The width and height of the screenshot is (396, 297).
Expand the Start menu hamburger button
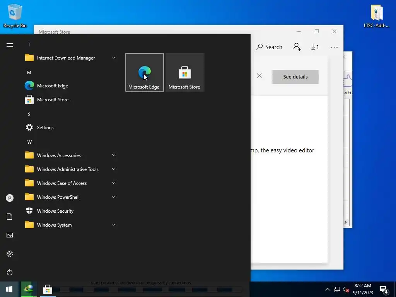point(10,45)
